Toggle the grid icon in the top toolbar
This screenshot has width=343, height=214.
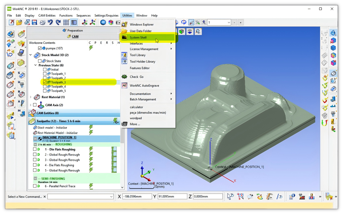coord(66,22)
